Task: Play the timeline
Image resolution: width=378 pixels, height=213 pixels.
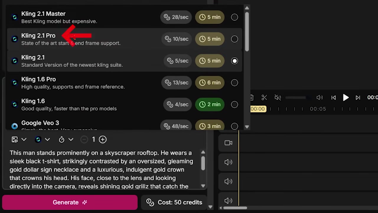Action: pos(346,98)
